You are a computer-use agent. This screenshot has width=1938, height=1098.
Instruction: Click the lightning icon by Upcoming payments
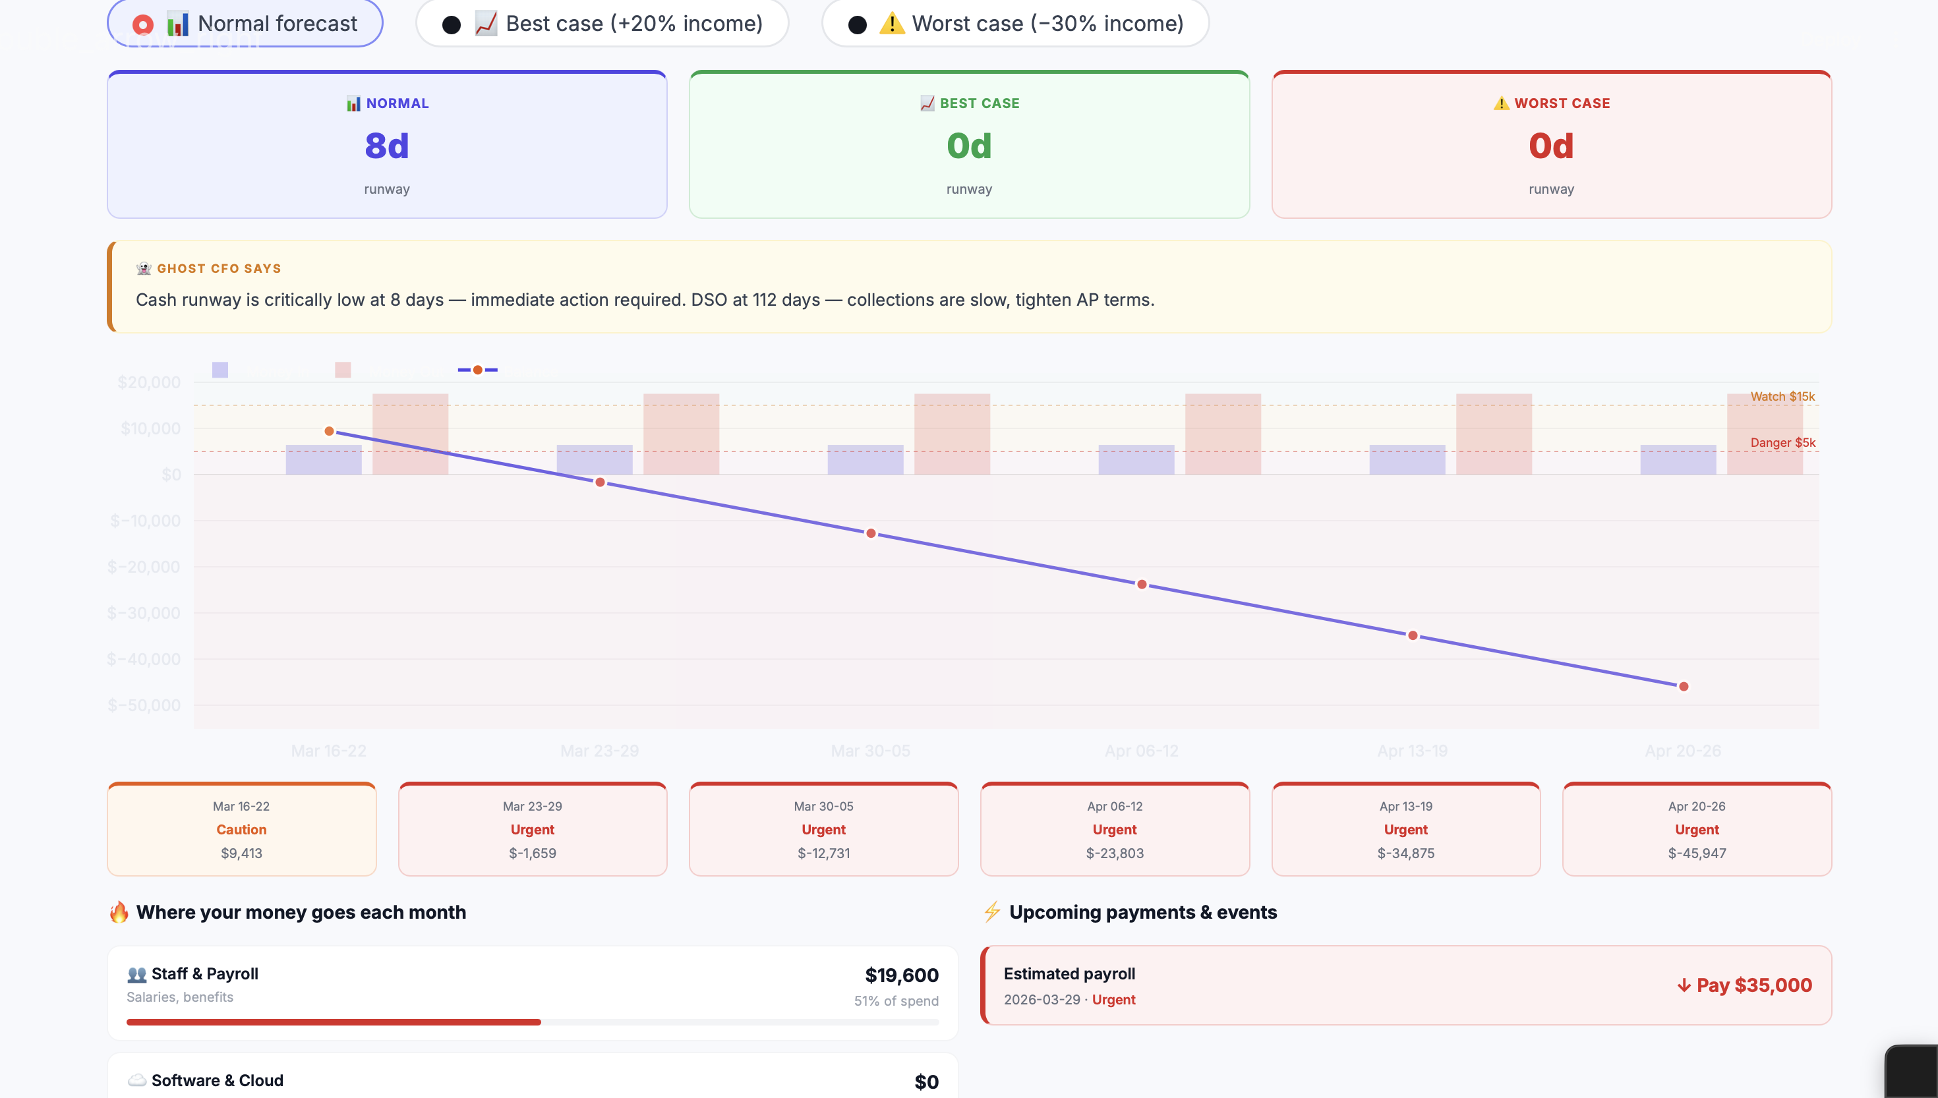[991, 911]
